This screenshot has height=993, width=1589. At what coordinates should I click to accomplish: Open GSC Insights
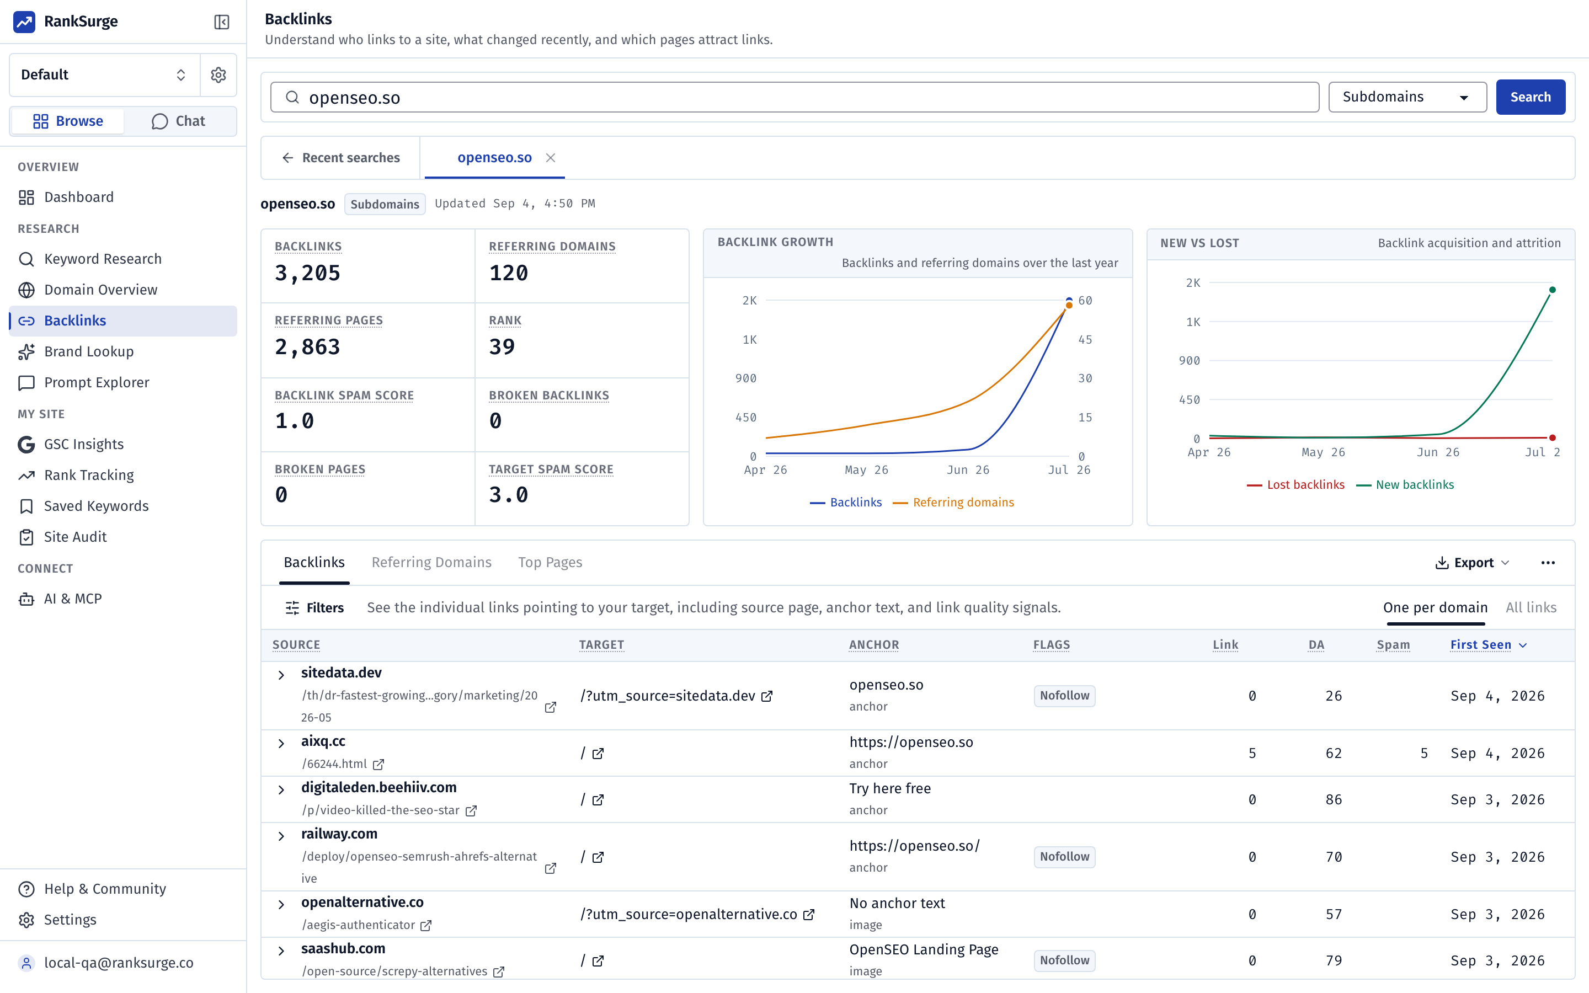pos(123,444)
